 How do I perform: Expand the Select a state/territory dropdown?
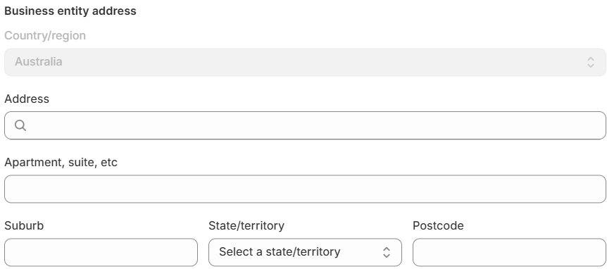click(305, 252)
